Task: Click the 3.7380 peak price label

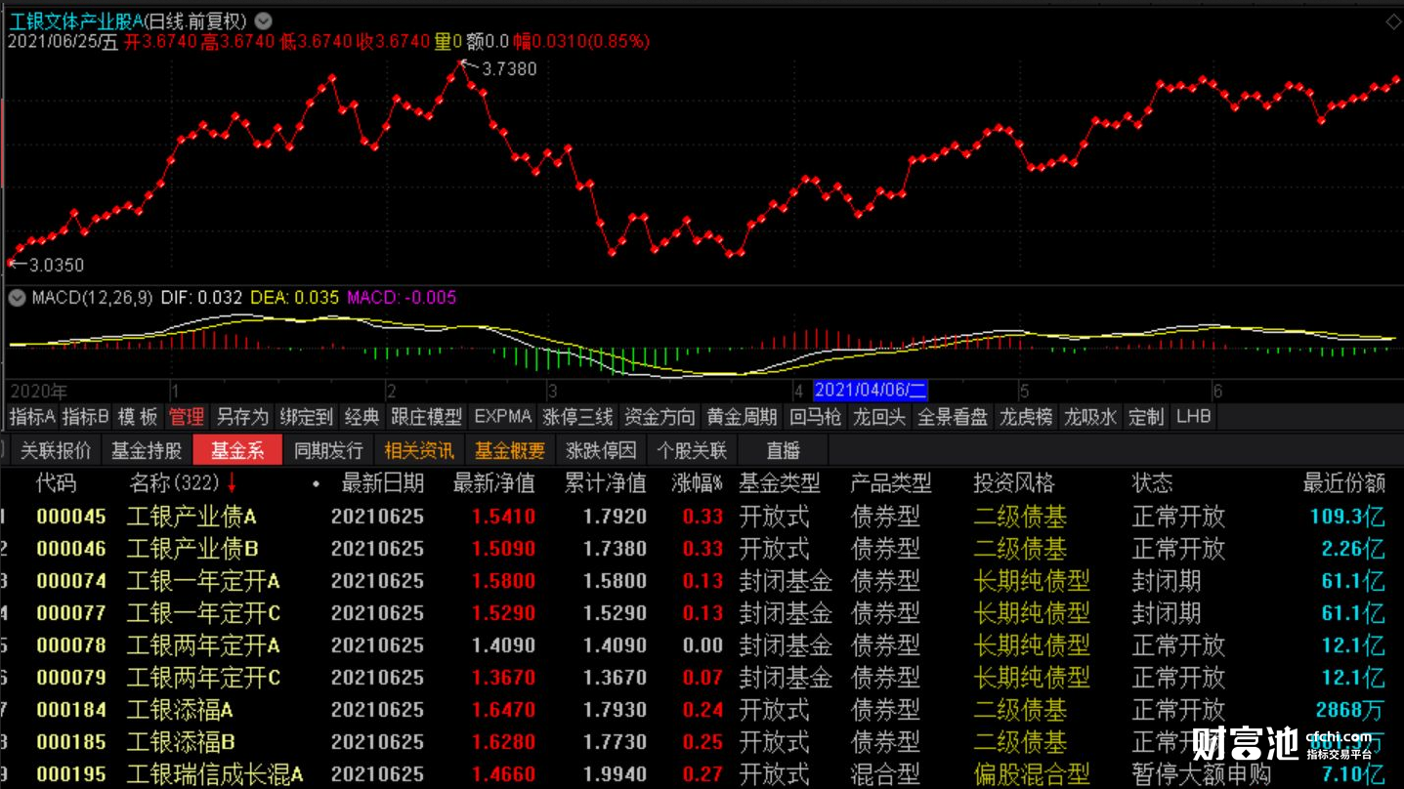Action: pos(509,68)
